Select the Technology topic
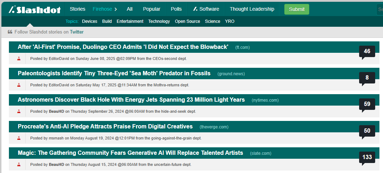The width and height of the screenshot is (383, 173). (x=159, y=21)
